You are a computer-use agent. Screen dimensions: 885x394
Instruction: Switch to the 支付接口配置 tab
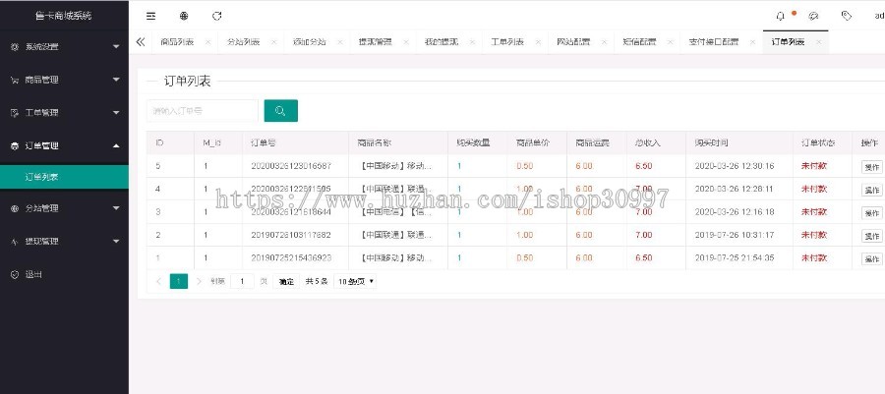[x=714, y=42]
